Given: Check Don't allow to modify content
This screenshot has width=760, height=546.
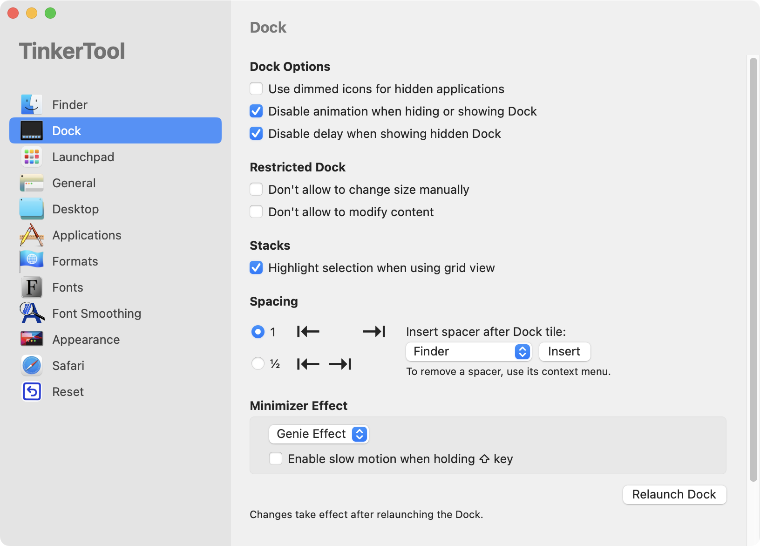Looking at the screenshot, I should pos(256,212).
